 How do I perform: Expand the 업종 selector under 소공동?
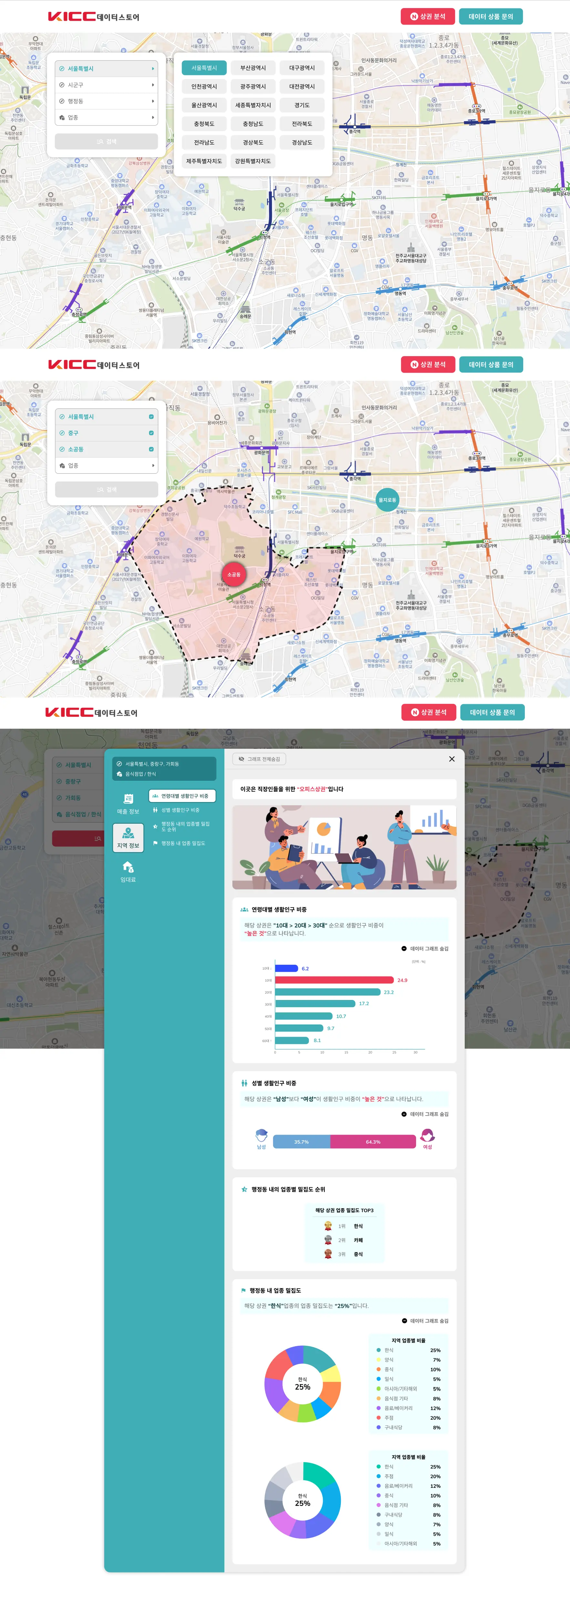tap(106, 465)
